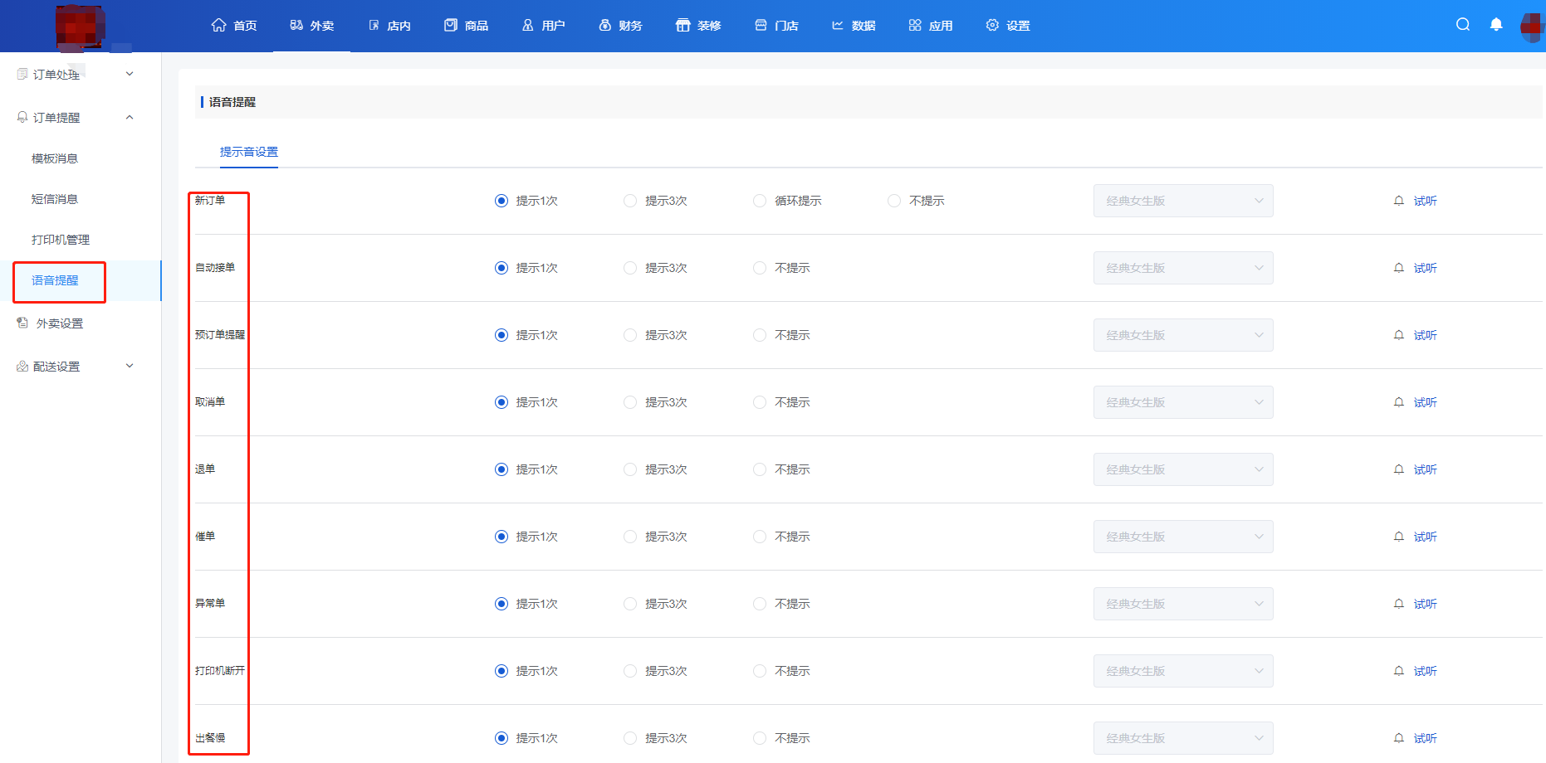Click the logo image in top left
1546x763 pixels.
coord(80,26)
